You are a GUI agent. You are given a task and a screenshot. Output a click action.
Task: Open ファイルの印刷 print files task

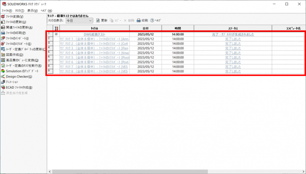coord(16,33)
